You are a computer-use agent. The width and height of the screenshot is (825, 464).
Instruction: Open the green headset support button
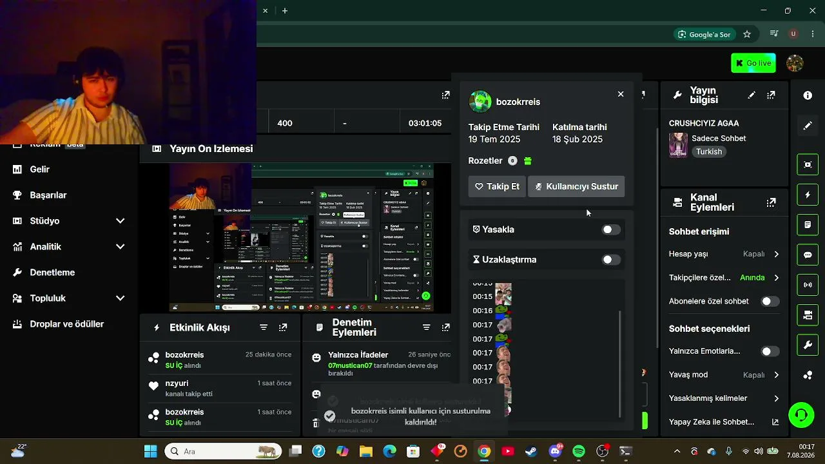(x=801, y=415)
